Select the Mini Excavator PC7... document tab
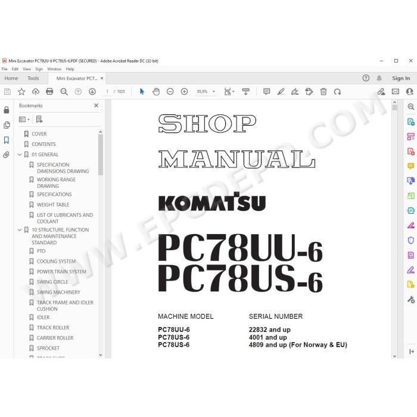 [77, 79]
